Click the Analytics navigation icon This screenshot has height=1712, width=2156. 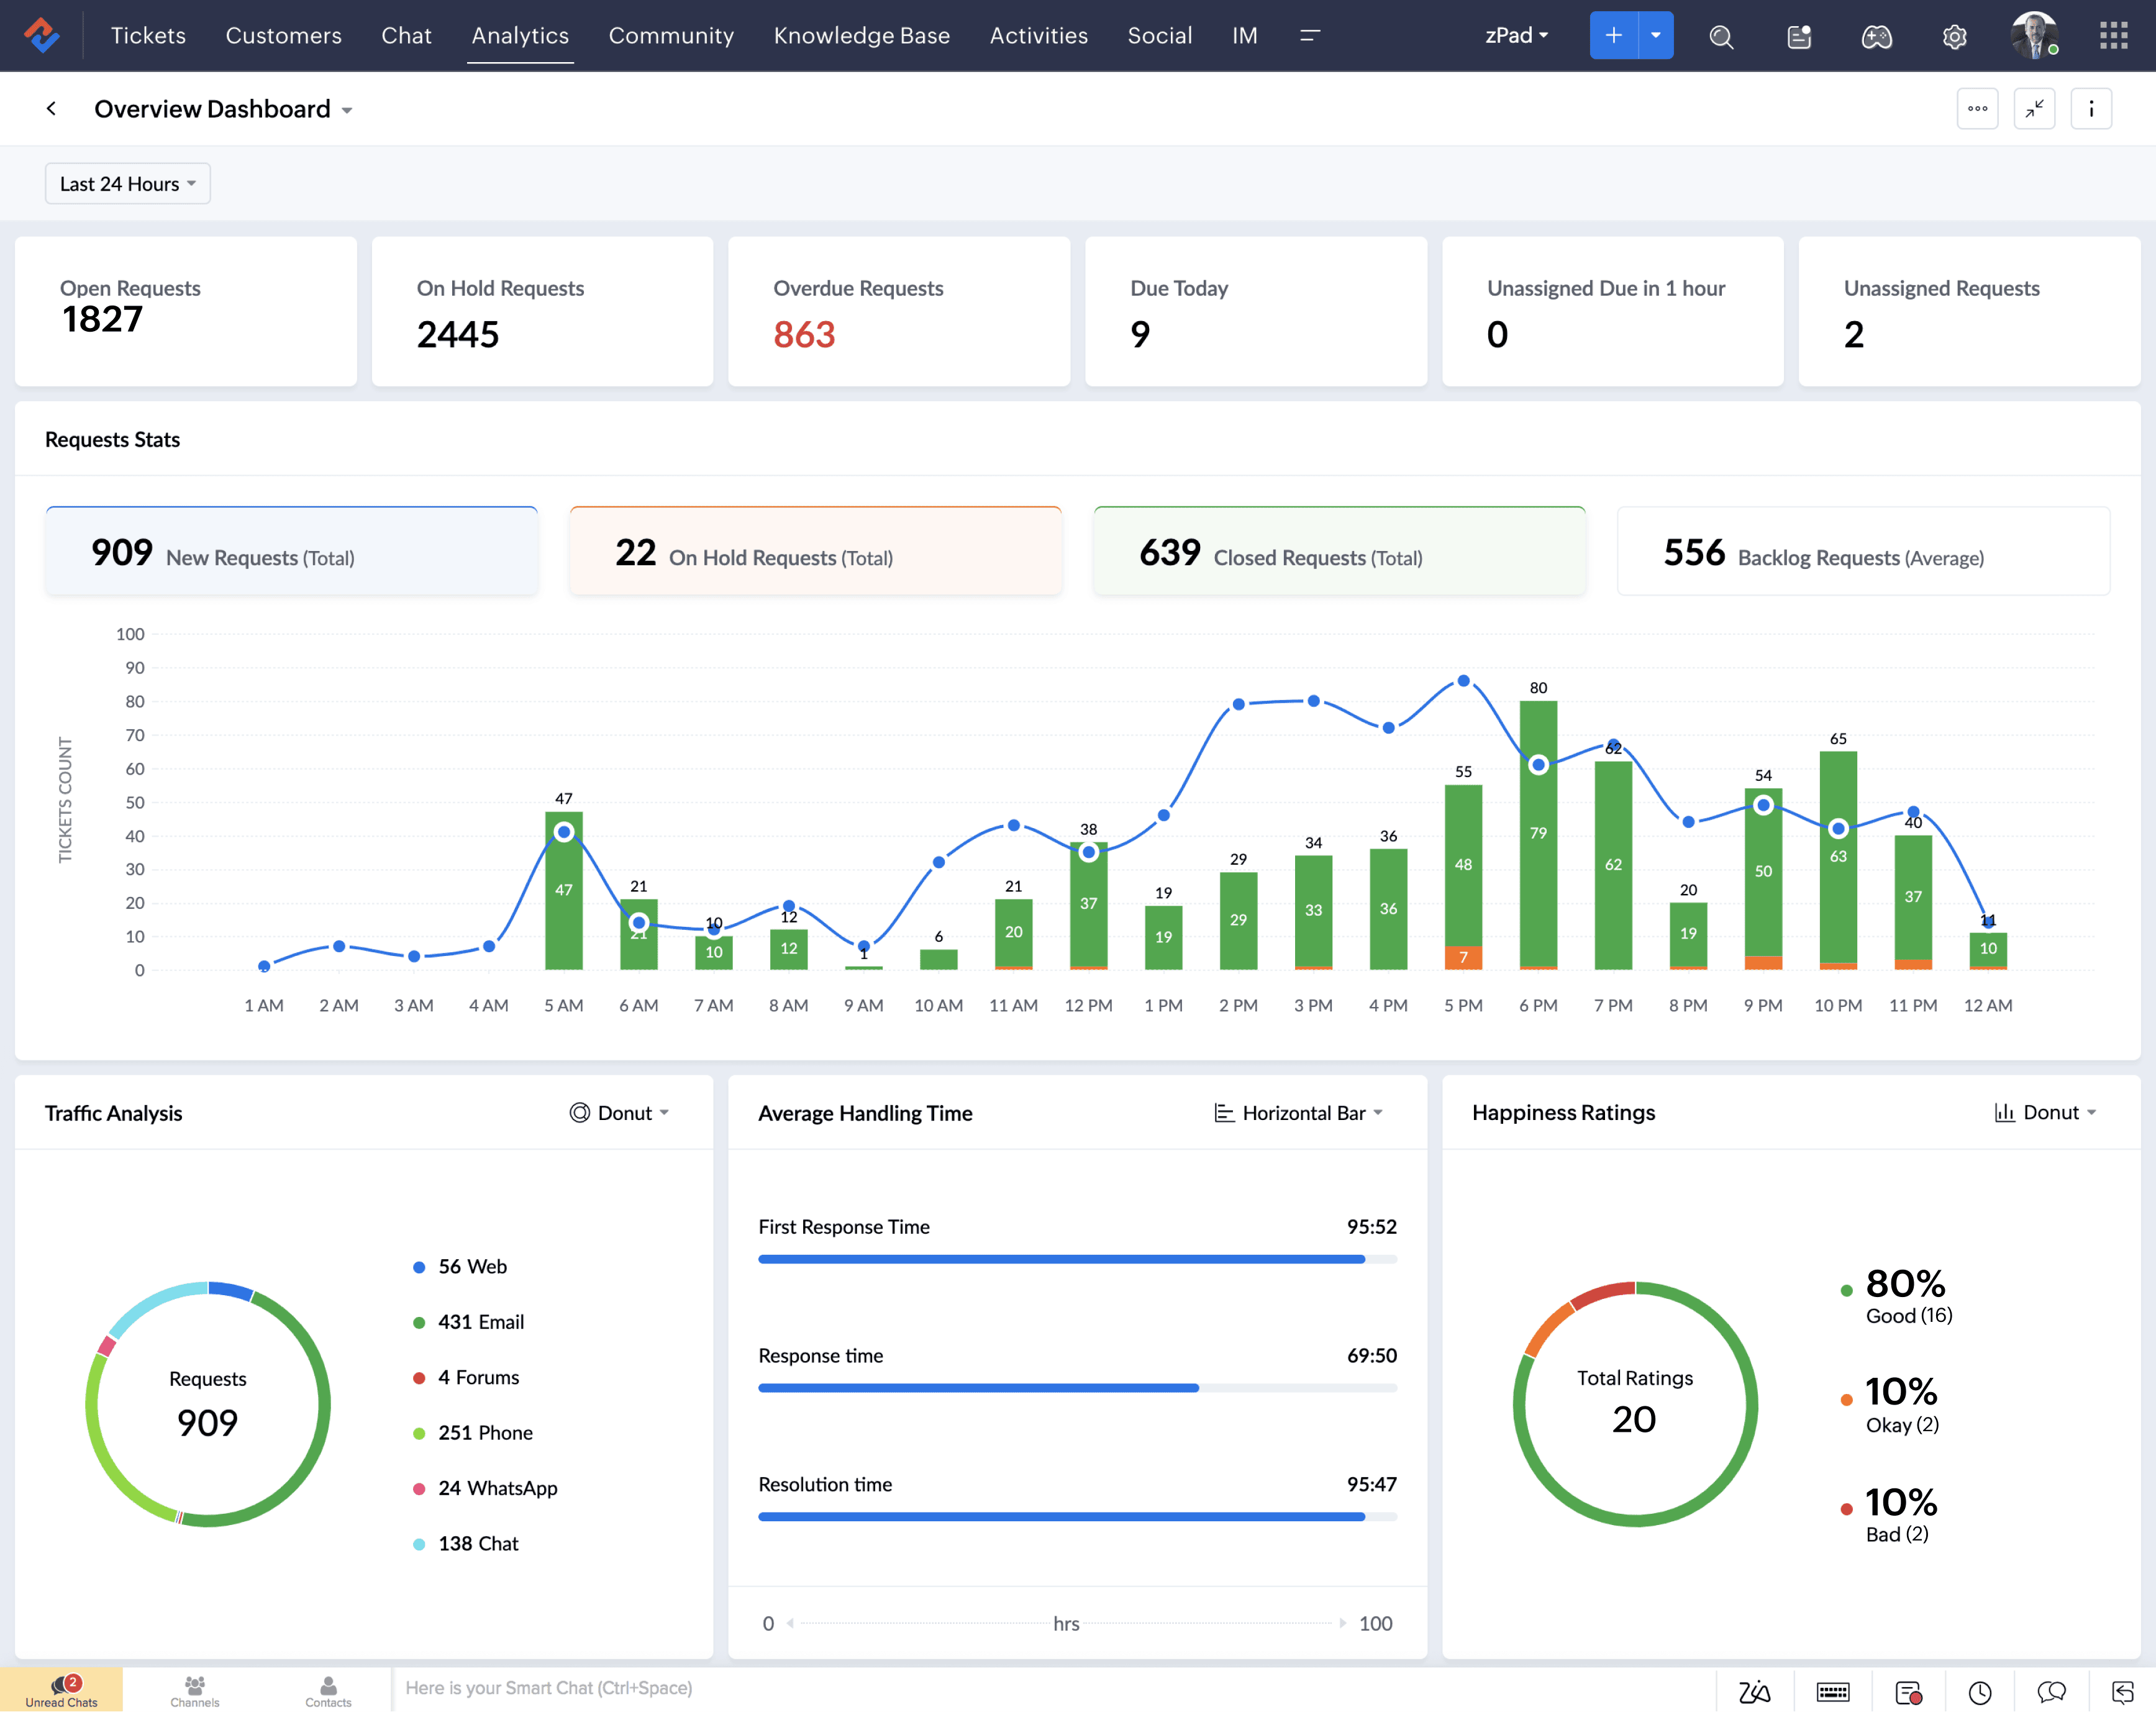[520, 35]
